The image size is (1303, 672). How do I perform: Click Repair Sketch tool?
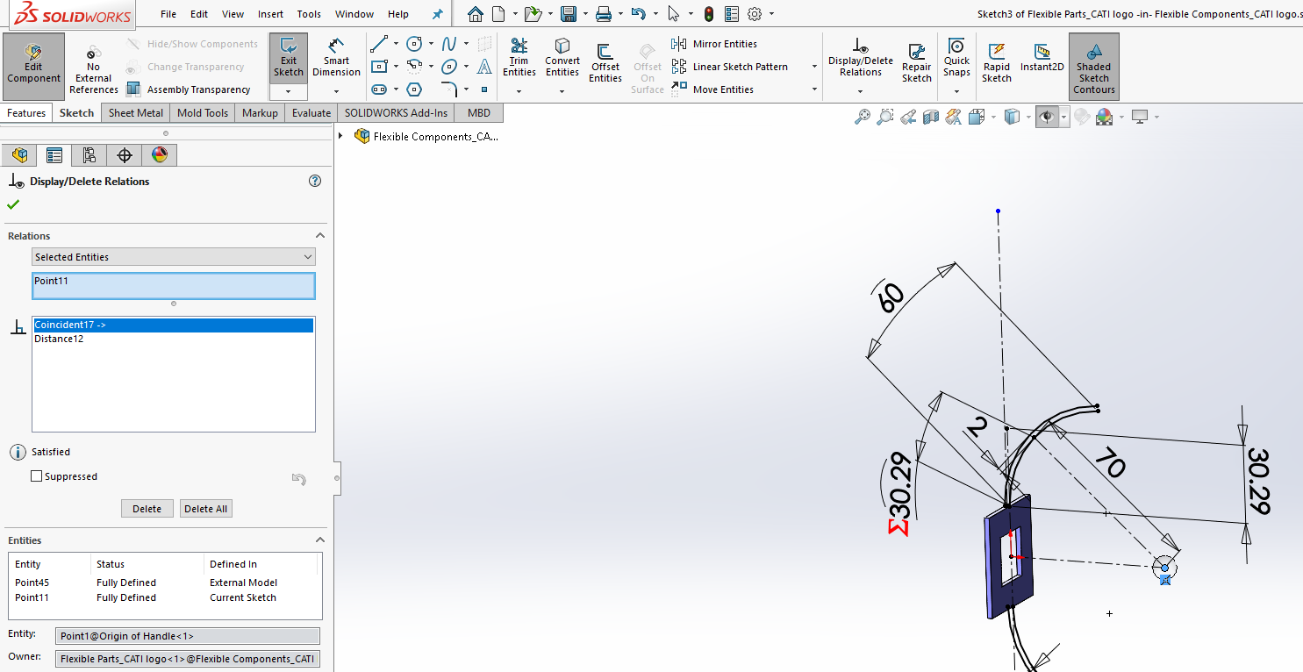tap(916, 63)
